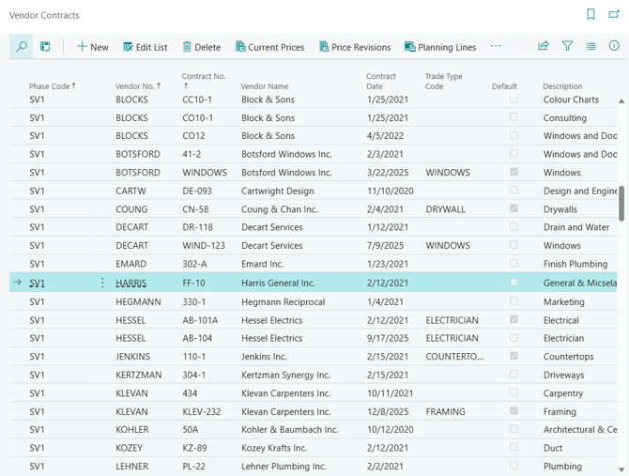Toggle Default checkbox for Cartwright Design row
629x476 pixels.
514,190
